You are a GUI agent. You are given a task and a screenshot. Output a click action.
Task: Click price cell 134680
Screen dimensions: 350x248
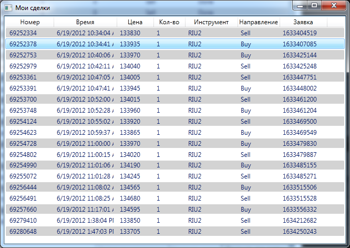tap(130, 199)
